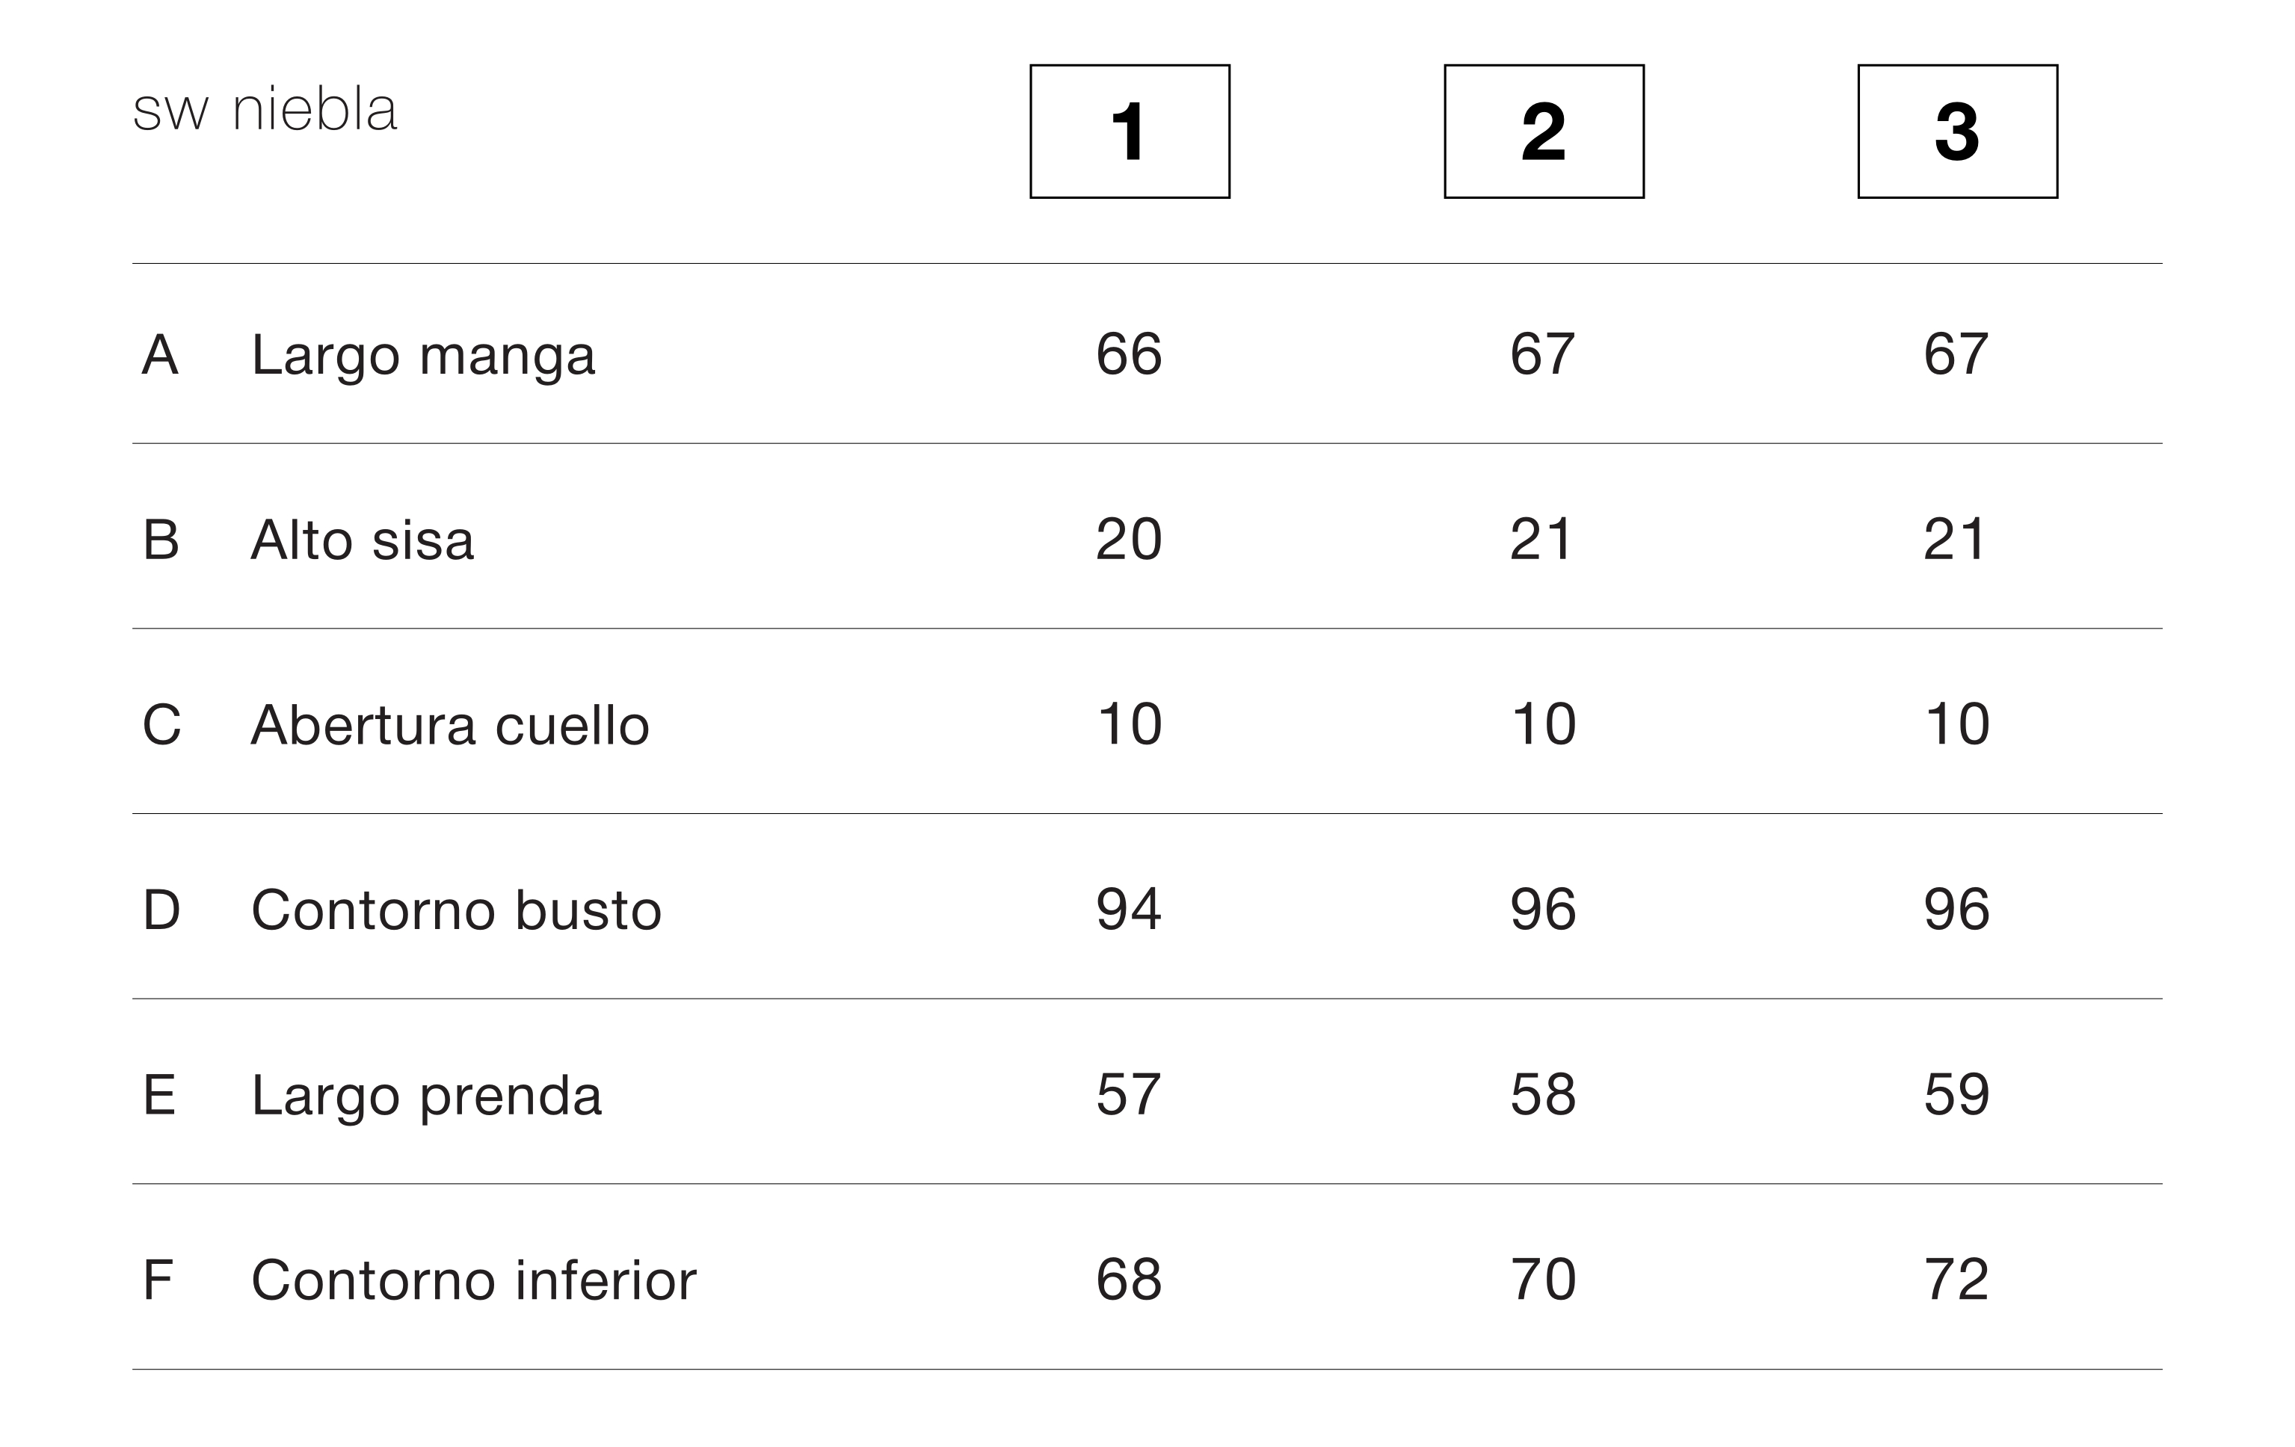Click the 'sw niebla' title text

tap(265, 110)
